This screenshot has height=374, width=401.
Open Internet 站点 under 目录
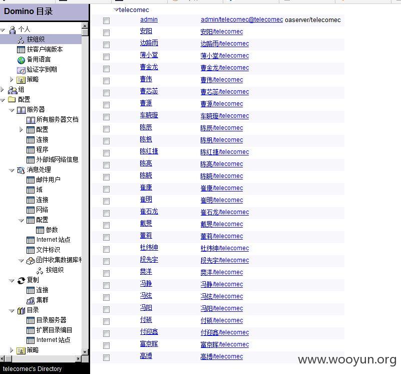tap(53, 340)
